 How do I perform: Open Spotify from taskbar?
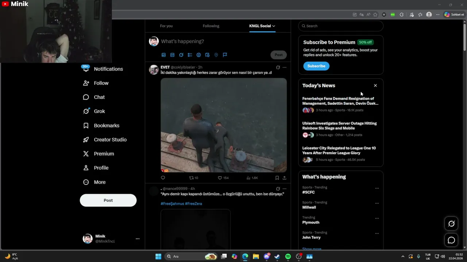point(288,257)
